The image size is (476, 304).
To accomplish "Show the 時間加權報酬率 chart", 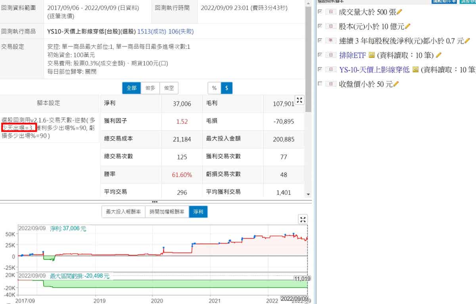I will pyautogui.click(x=167, y=212).
